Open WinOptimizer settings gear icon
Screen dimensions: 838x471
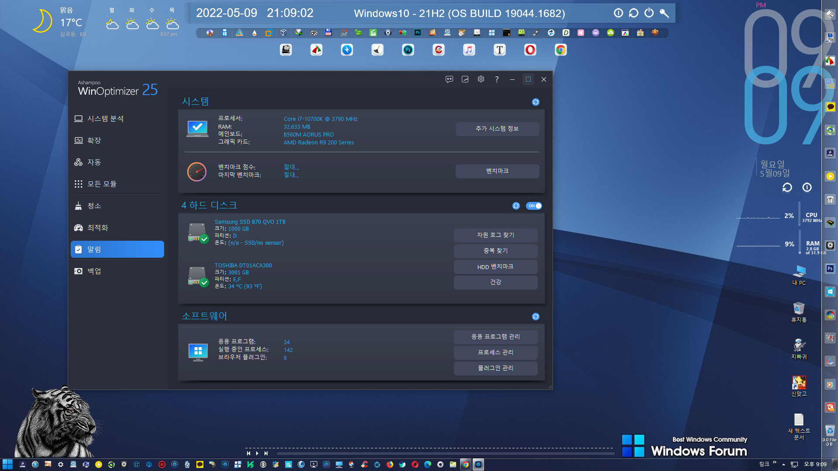[x=481, y=79]
